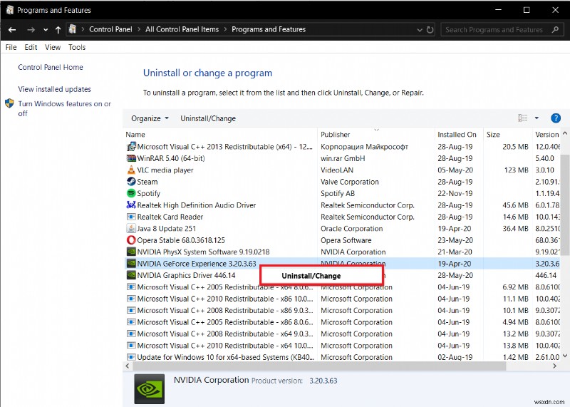Click the 05-May-20 install date
570x407 pixels.
tap(455, 170)
